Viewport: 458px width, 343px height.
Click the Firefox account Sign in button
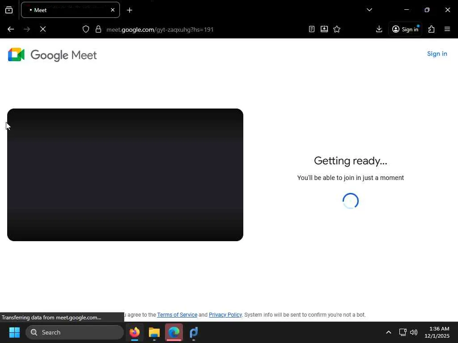(405, 29)
